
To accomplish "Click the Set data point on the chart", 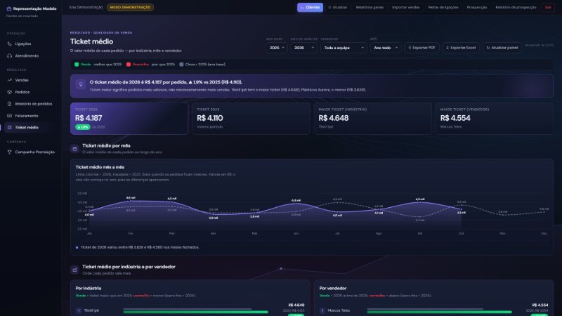I will (x=419, y=203).
